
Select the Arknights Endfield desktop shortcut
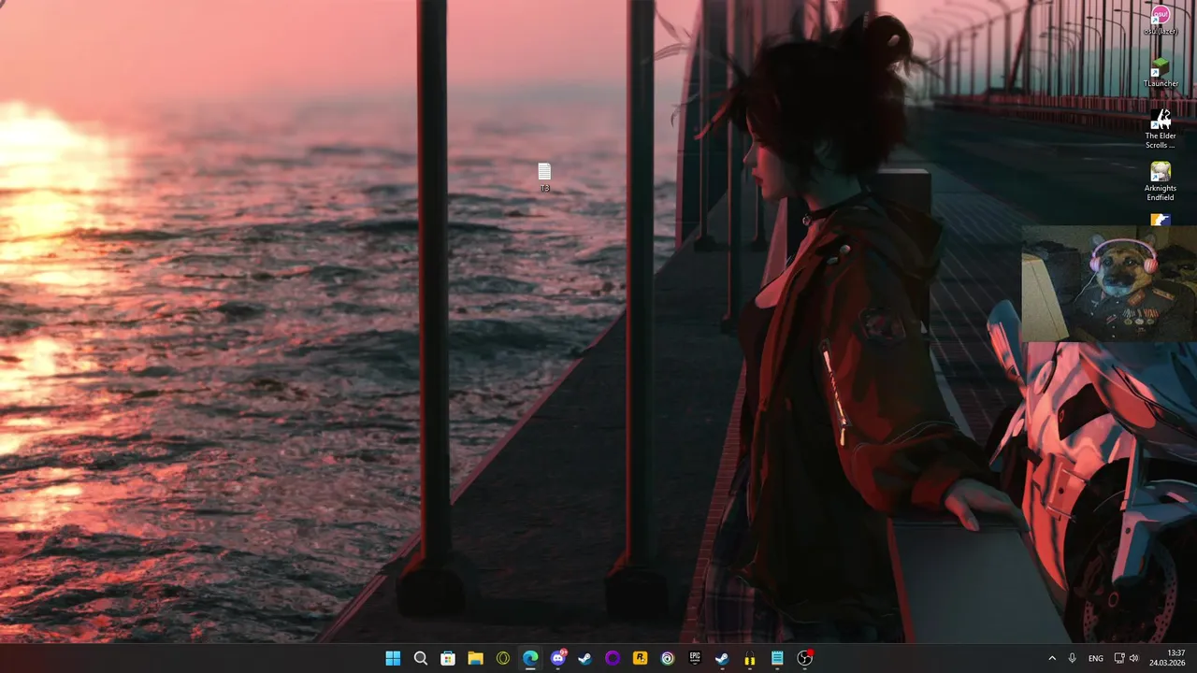1161,181
